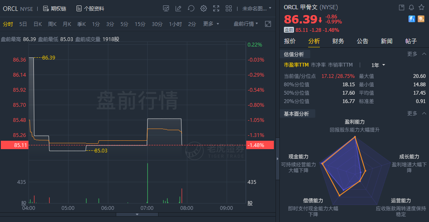Image resolution: width=429 pixels, height=222 pixels.
Task: Click the ORCL ticker in chart header
Action: 10,8
